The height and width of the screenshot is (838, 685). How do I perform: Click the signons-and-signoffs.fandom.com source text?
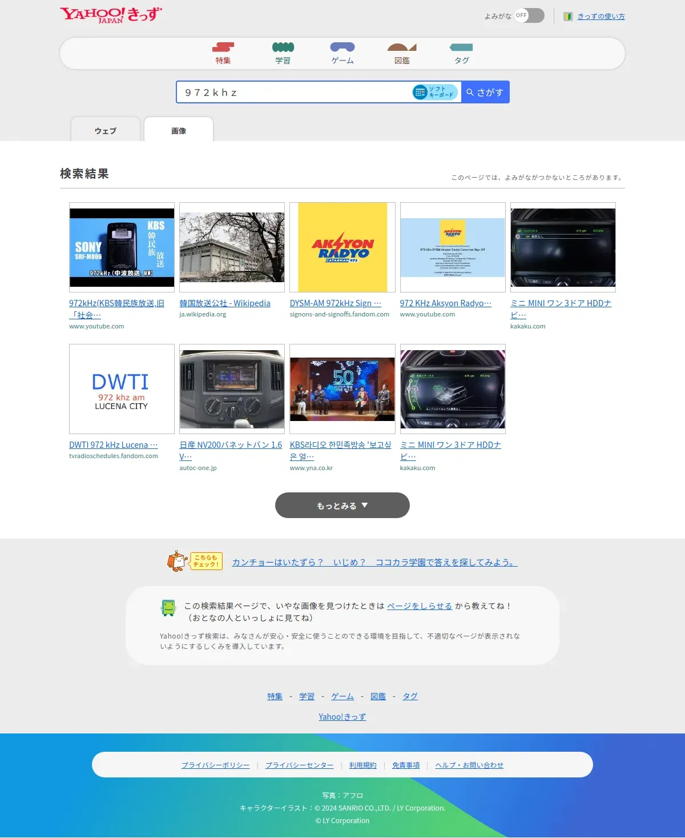[x=340, y=314]
